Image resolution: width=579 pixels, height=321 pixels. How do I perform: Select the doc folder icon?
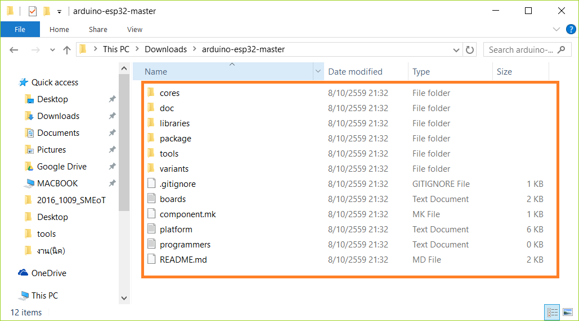[151, 108]
